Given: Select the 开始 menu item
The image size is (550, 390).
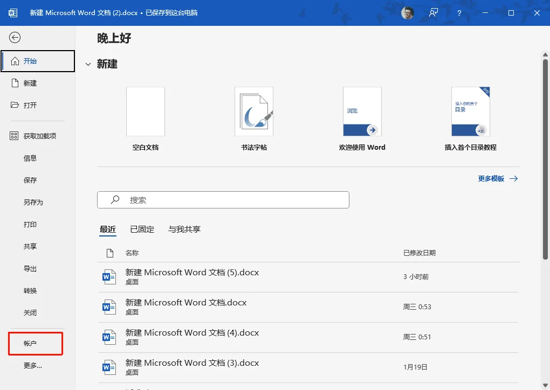Looking at the screenshot, I should click(38, 61).
